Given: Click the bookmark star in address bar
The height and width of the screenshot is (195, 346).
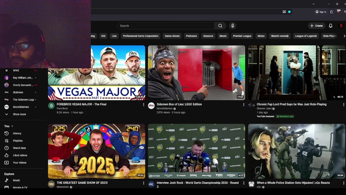Looking at the screenshot, I should pyautogui.click(x=289, y=12).
